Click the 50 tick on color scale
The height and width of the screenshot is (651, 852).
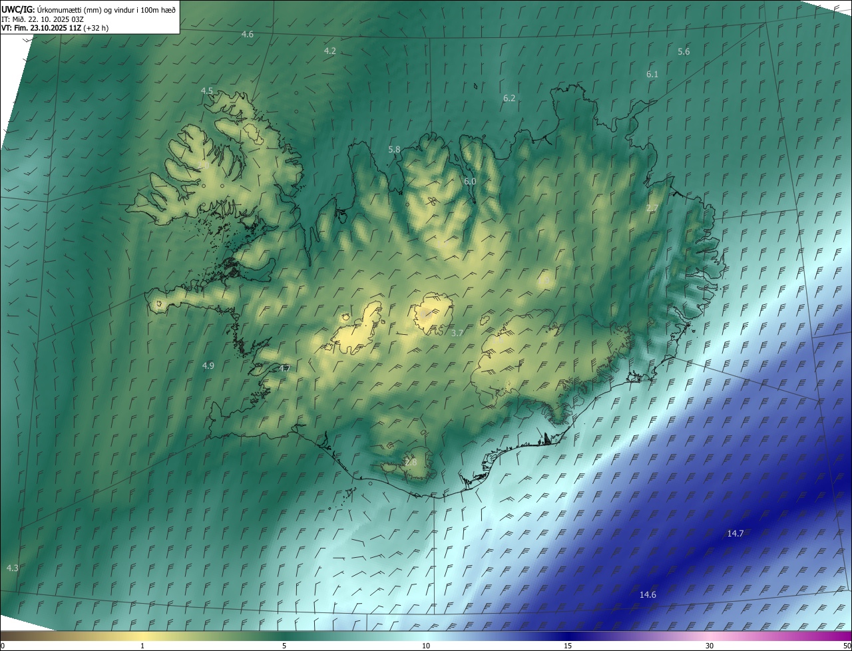(847, 646)
